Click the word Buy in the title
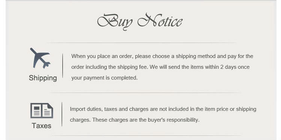The image size is (281, 140). point(115,22)
